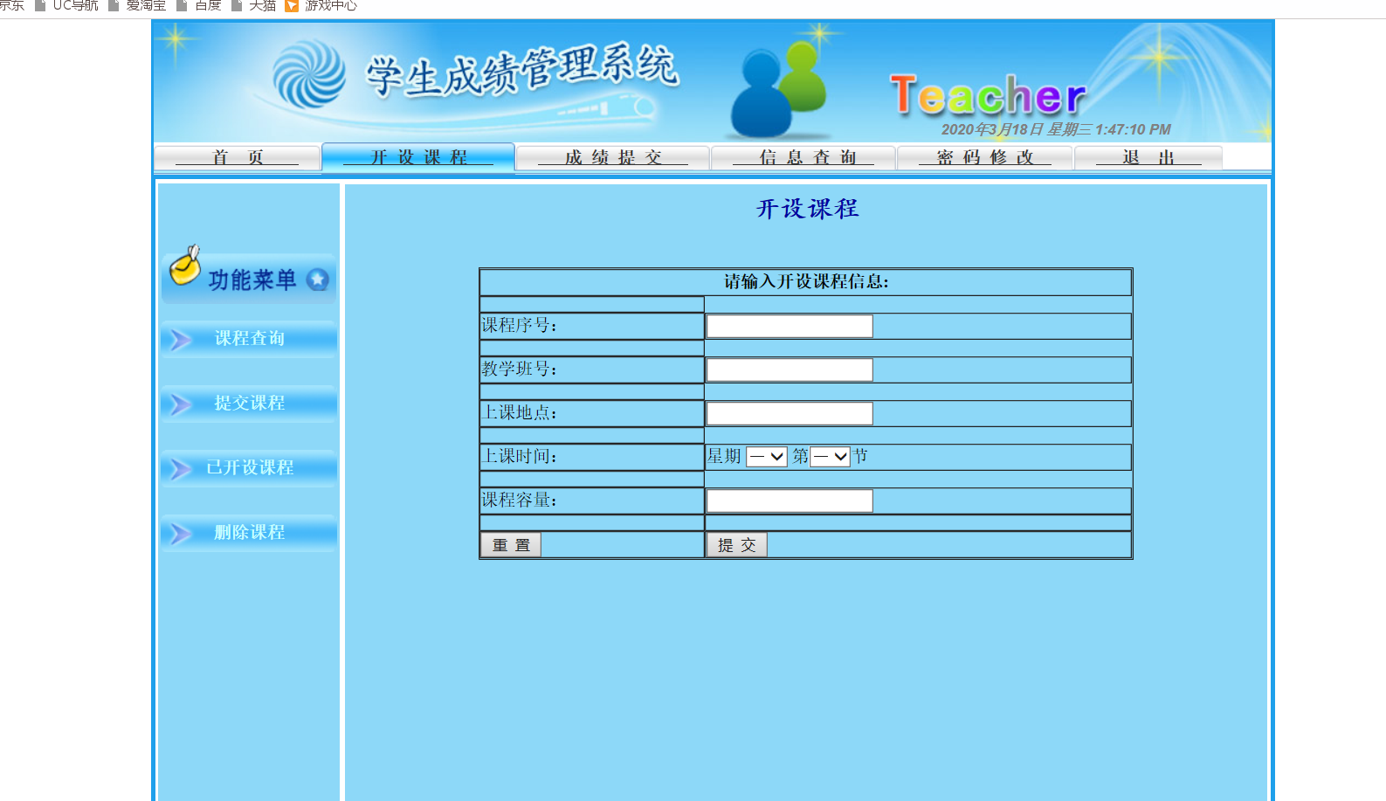Select the 开设课程 navigation tab

(x=418, y=157)
